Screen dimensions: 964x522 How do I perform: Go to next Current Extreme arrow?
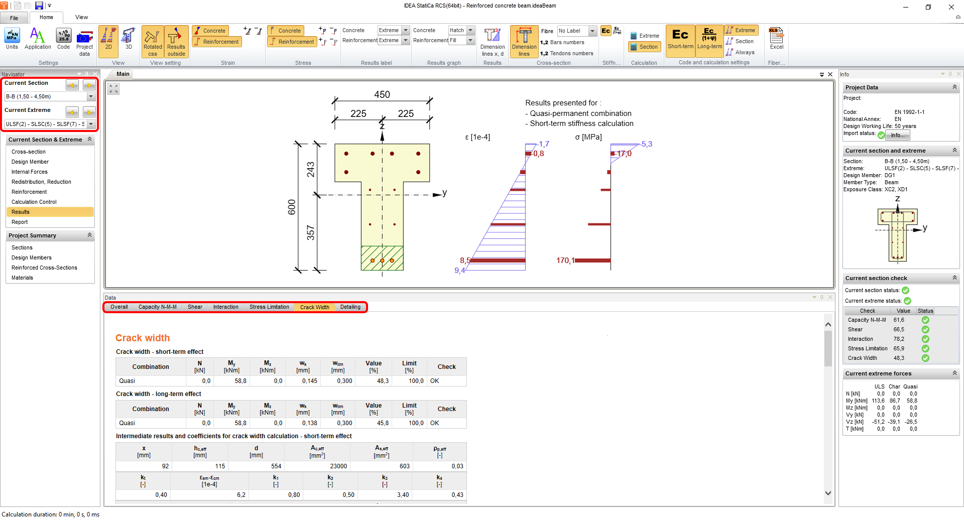(89, 112)
